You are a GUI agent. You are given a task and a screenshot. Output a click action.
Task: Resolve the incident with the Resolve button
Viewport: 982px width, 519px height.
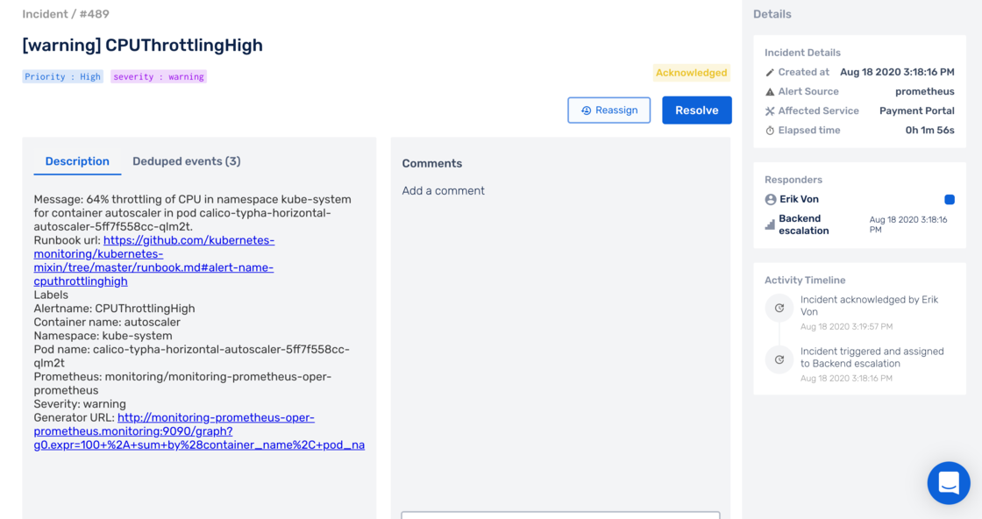pos(696,110)
